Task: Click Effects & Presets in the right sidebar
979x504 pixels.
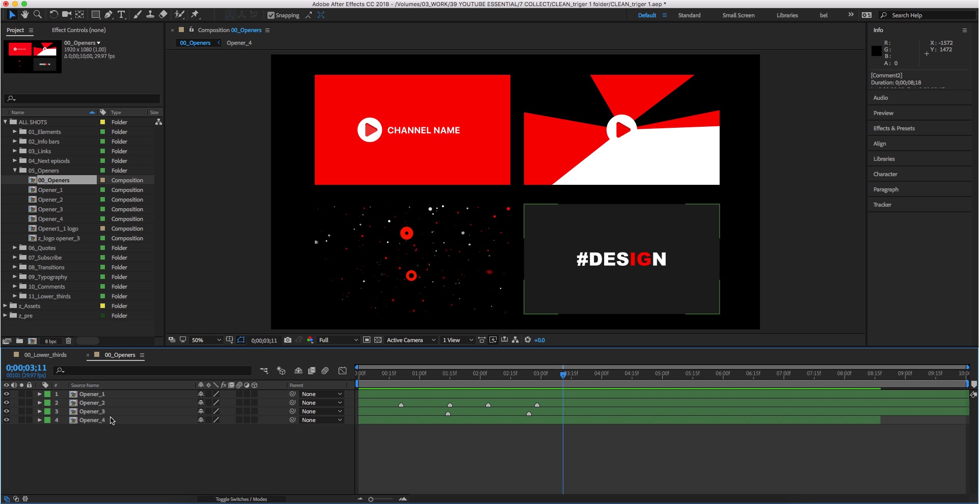Action: [x=894, y=128]
